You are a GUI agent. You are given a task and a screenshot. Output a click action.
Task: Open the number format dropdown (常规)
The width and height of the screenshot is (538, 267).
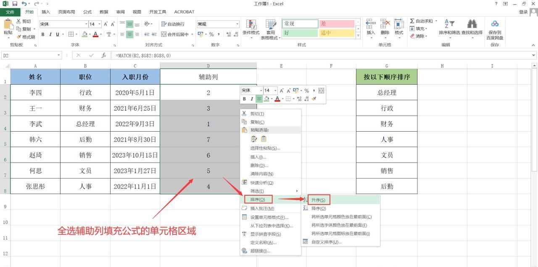[x=237, y=24]
